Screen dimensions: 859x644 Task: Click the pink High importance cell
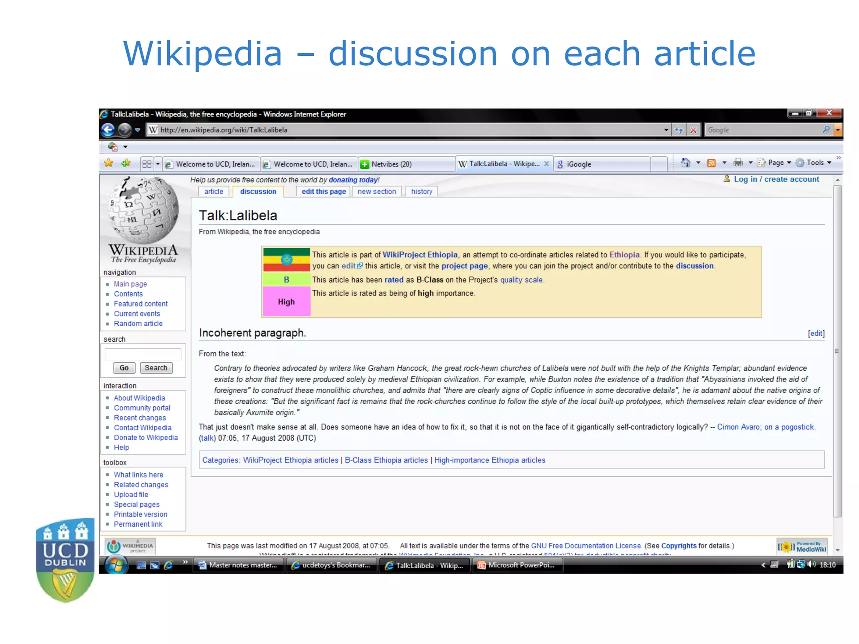[x=286, y=301]
